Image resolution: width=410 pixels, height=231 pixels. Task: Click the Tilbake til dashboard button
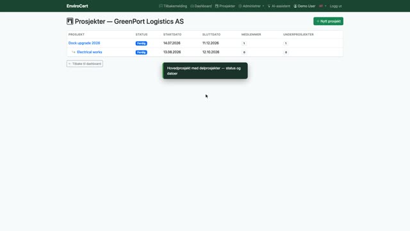(x=85, y=64)
